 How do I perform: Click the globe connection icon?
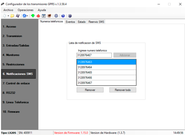(24, 16)
